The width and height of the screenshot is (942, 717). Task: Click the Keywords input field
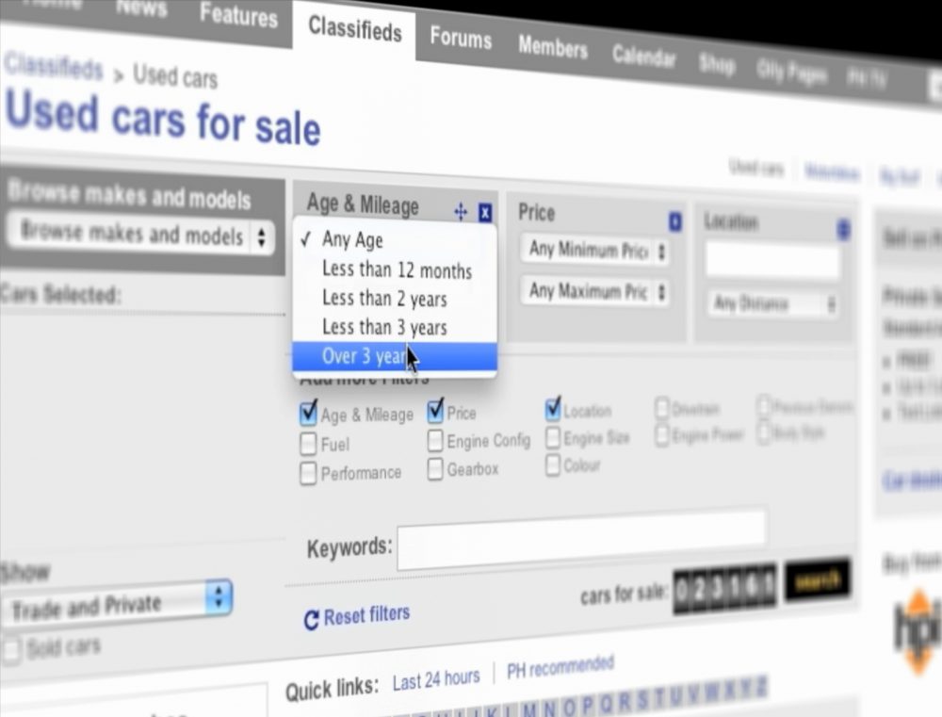pyautogui.click(x=581, y=539)
